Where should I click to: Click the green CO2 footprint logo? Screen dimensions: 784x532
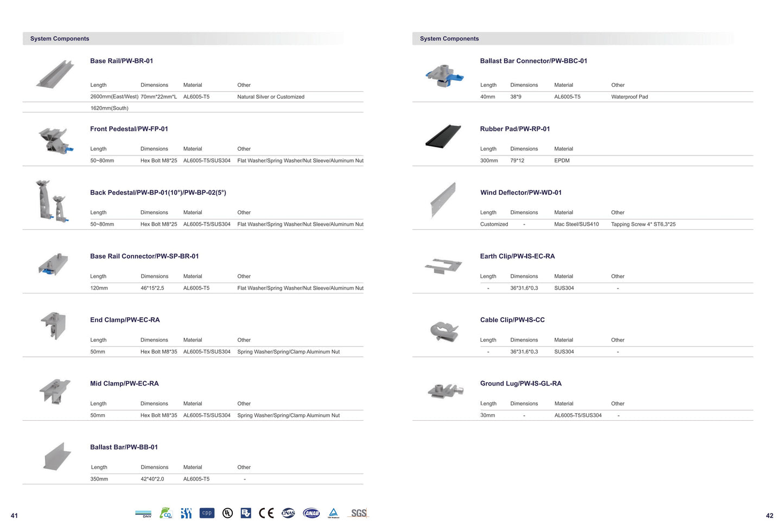coord(165,513)
